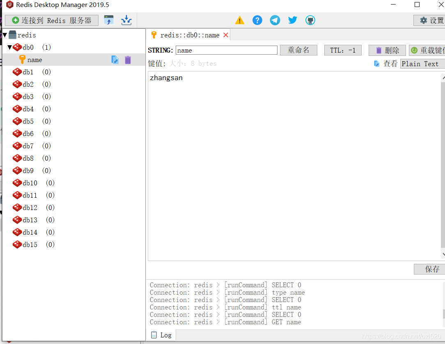Close the redis::db0::name tab

coord(226,35)
